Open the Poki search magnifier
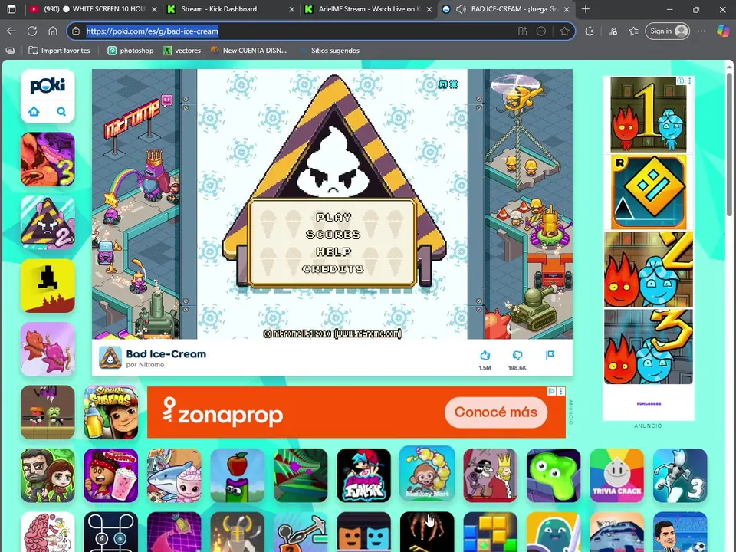 click(61, 112)
